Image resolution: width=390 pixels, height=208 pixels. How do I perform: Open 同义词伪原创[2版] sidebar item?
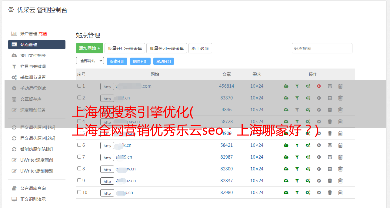pos(38,138)
